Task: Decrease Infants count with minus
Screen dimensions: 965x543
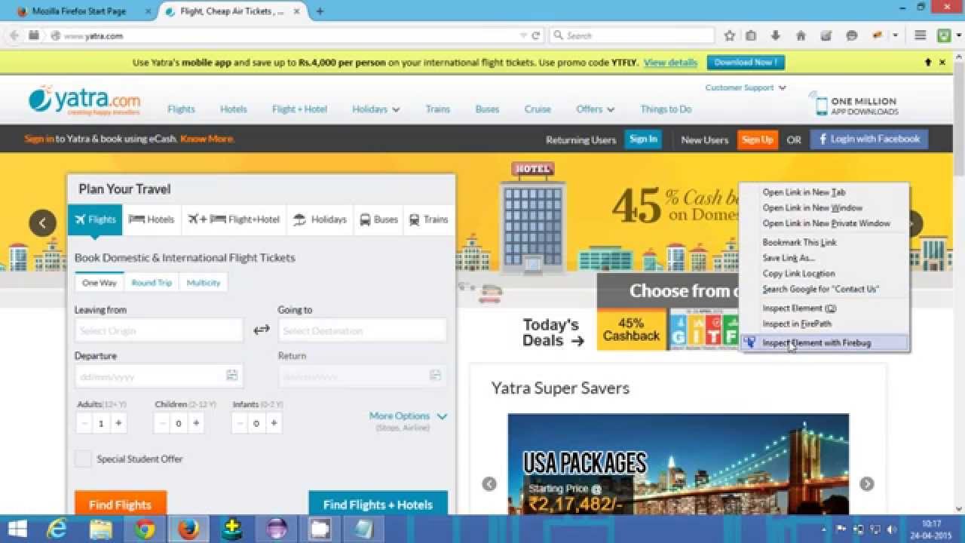Action: [x=240, y=423]
